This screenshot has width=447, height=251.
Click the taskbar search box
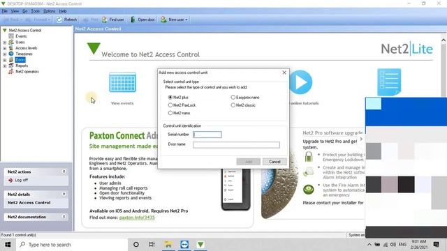[72, 245]
